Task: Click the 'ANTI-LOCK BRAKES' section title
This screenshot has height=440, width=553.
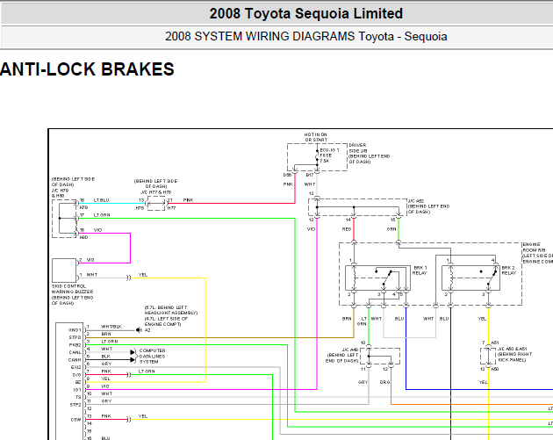Action: (87, 69)
